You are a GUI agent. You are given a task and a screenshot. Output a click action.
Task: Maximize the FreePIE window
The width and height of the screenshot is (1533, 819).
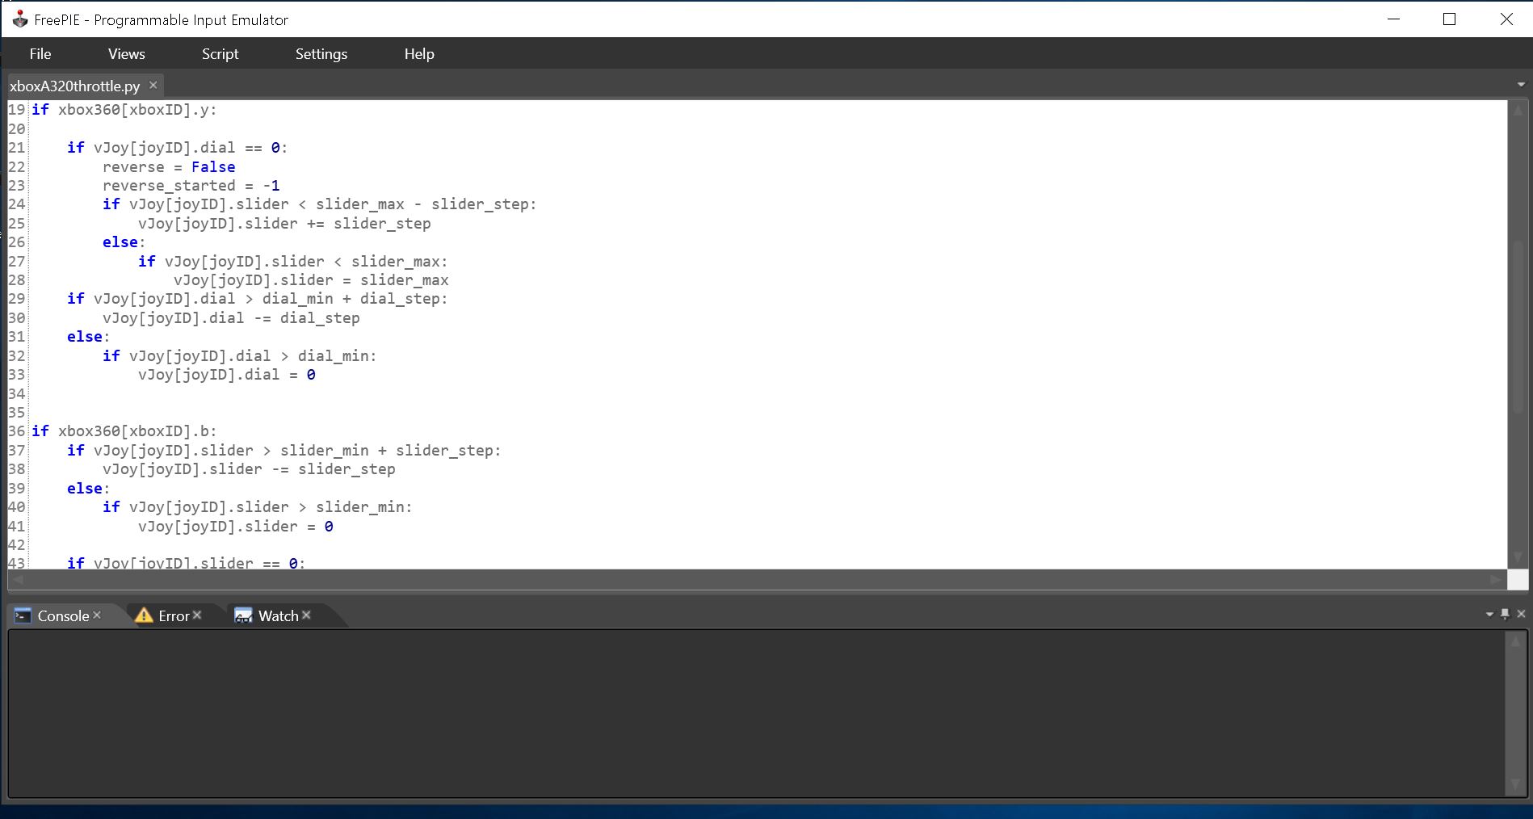point(1449,19)
